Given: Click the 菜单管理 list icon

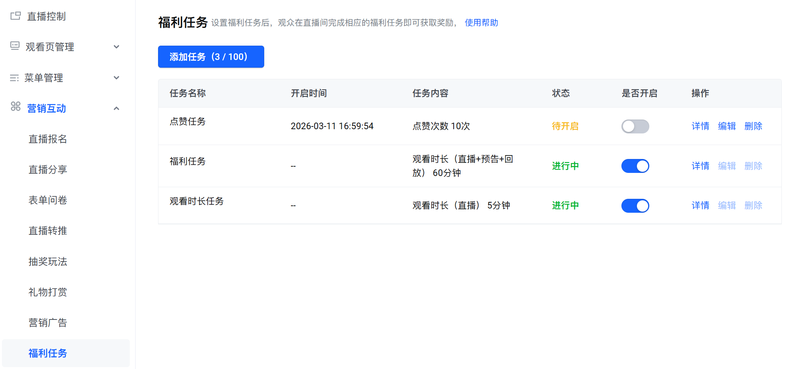Looking at the screenshot, I should coord(14,78).
